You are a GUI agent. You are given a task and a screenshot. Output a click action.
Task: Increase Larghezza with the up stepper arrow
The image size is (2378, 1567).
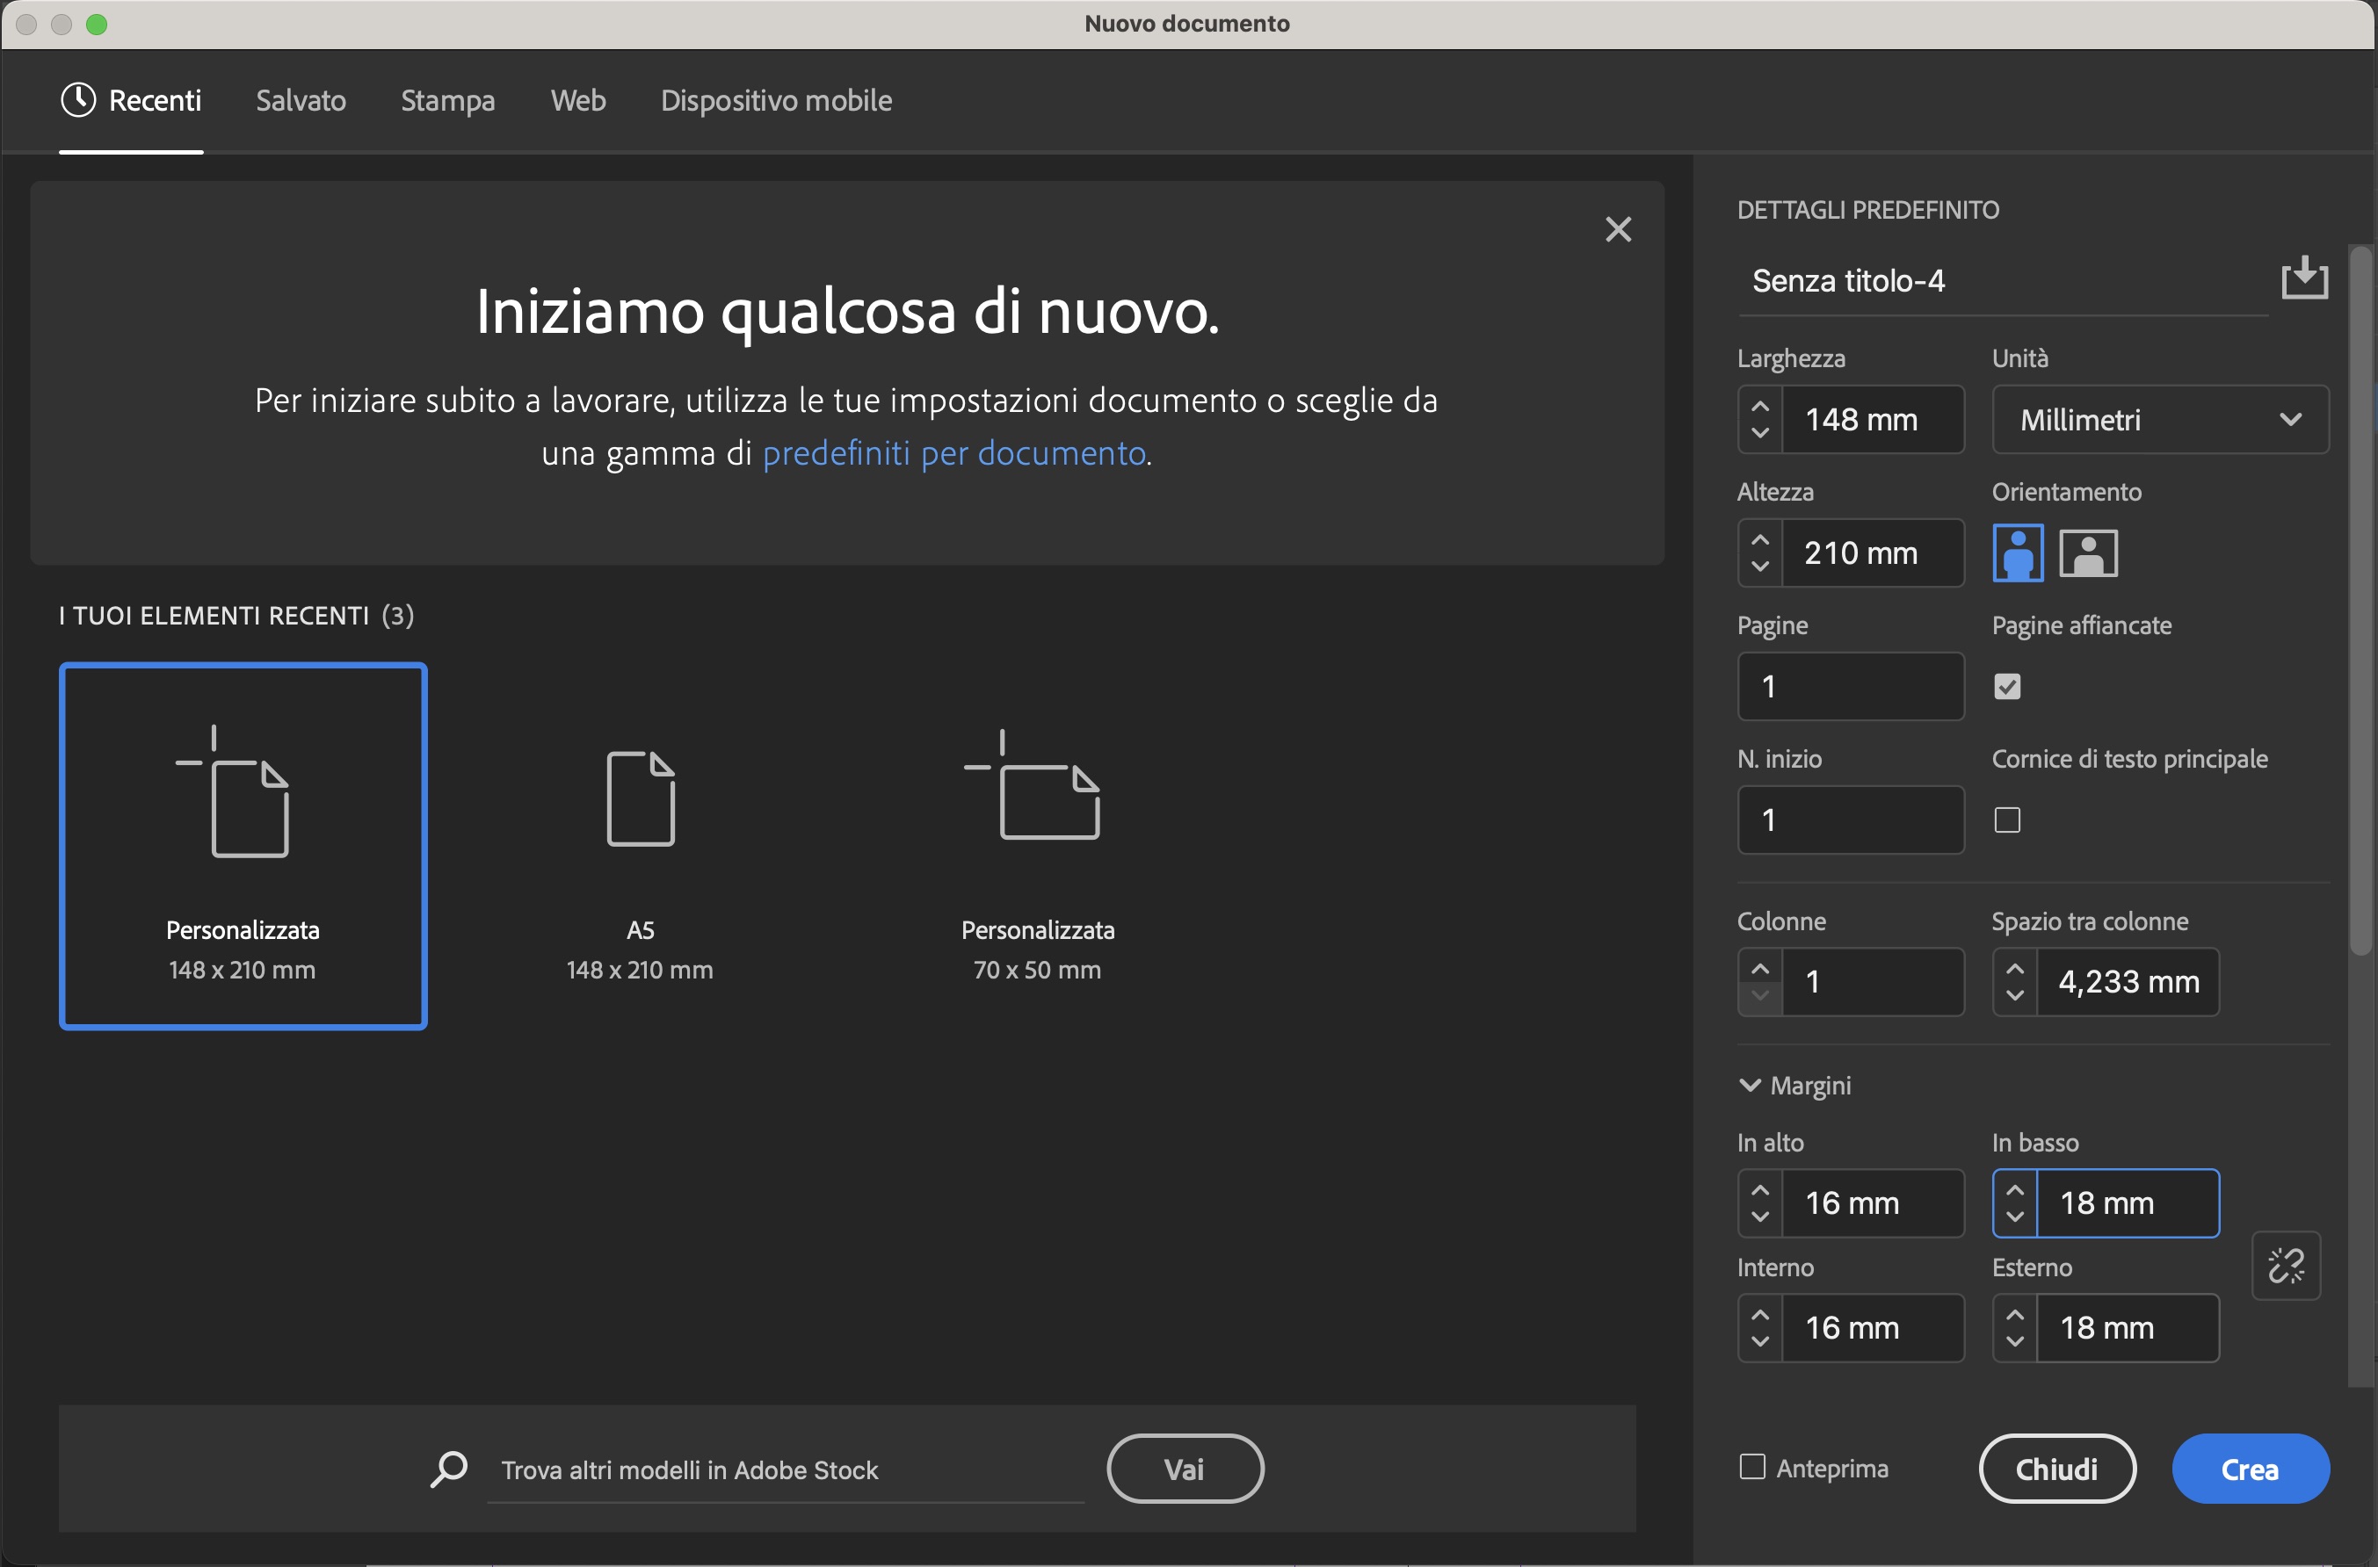click(x=1760, y=406)
